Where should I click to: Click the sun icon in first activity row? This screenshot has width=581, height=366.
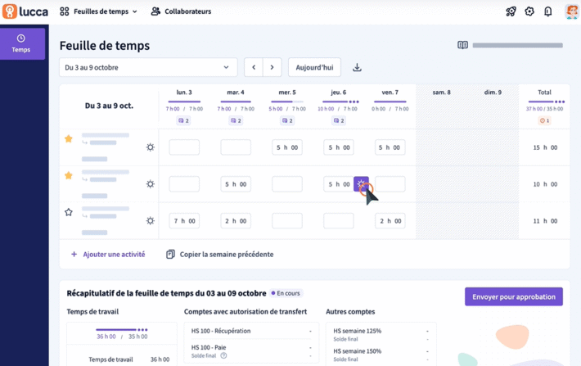point(150,147)
